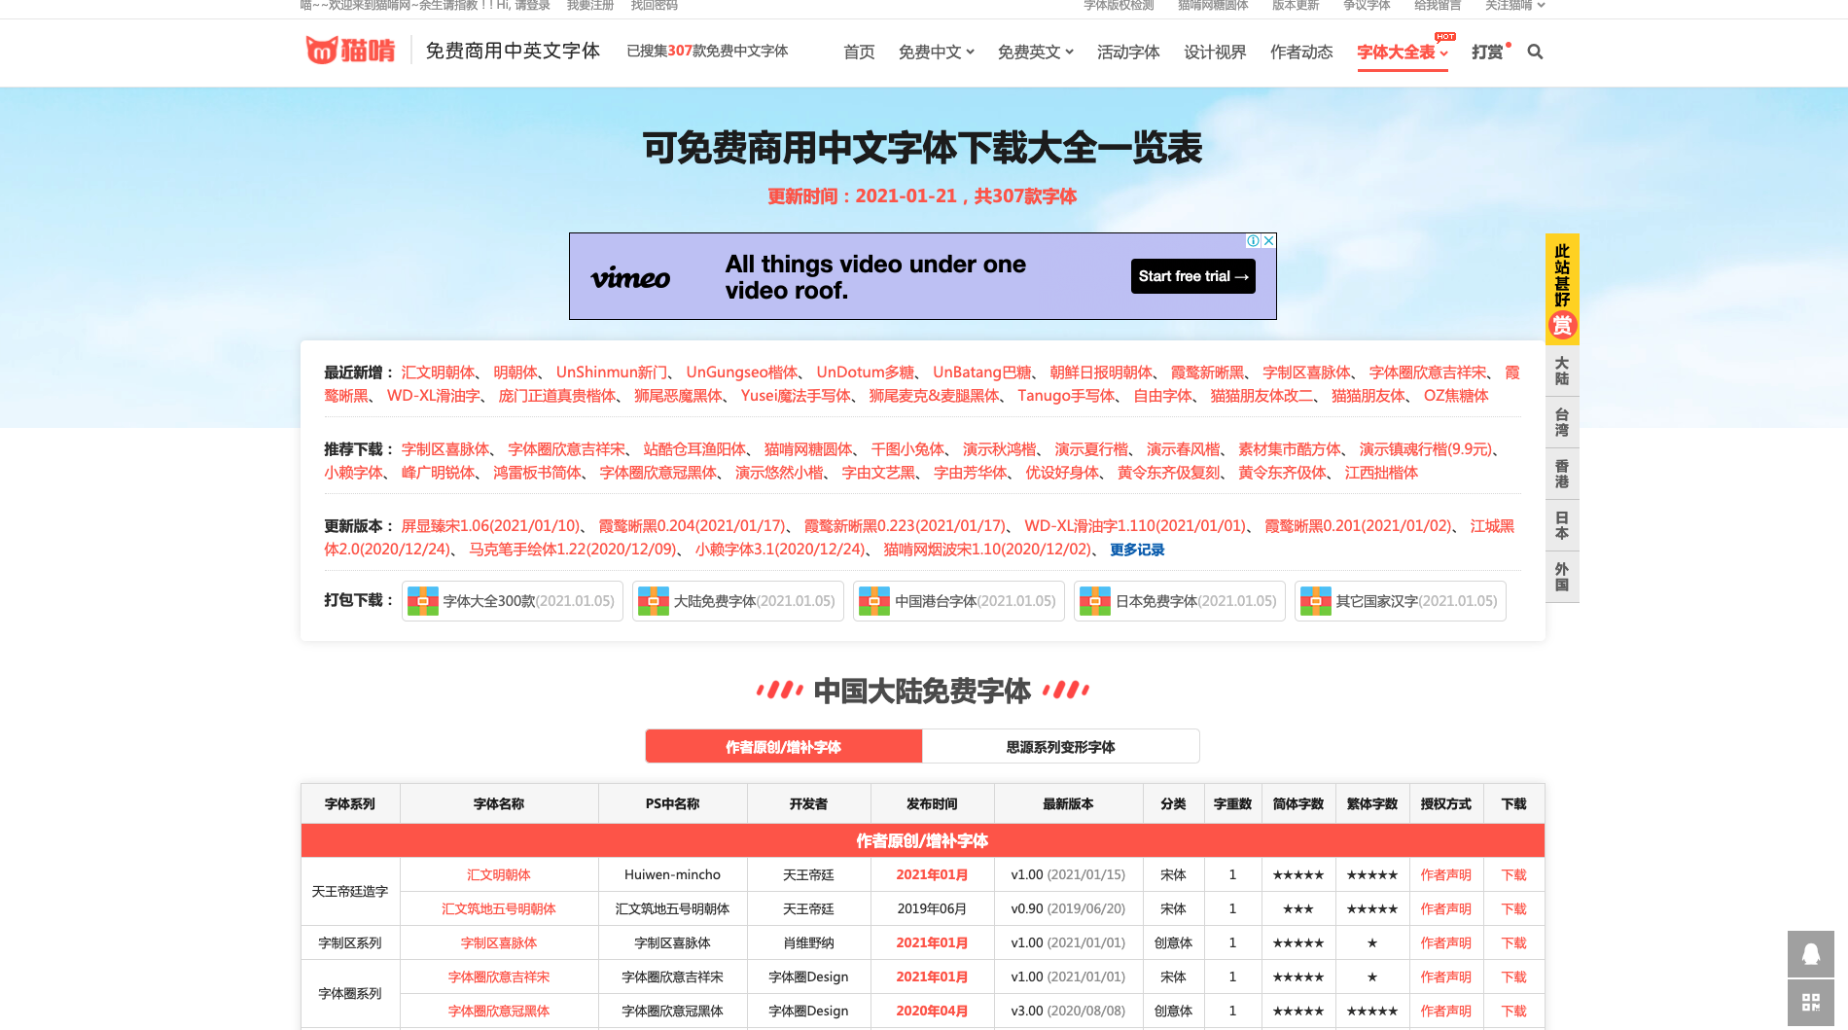
Task: Download 日本免费字体 archive package
Action: 1179,601
